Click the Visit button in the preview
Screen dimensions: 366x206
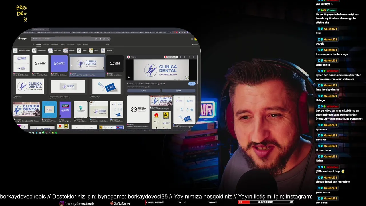coord(192,84)
